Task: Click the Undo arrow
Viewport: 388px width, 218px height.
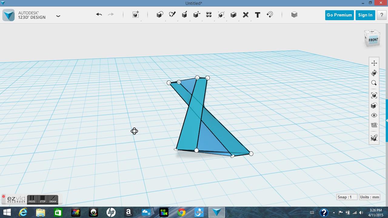Action: [99, 14]
